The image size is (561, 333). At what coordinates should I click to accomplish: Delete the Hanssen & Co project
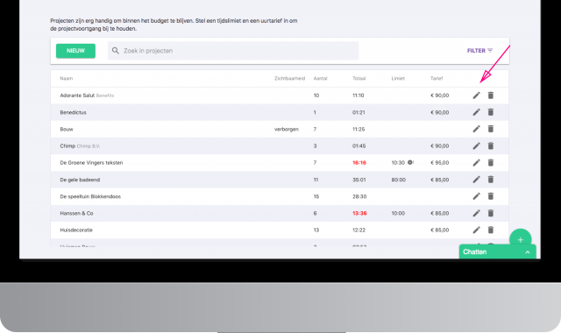click(x=491, y=213)
